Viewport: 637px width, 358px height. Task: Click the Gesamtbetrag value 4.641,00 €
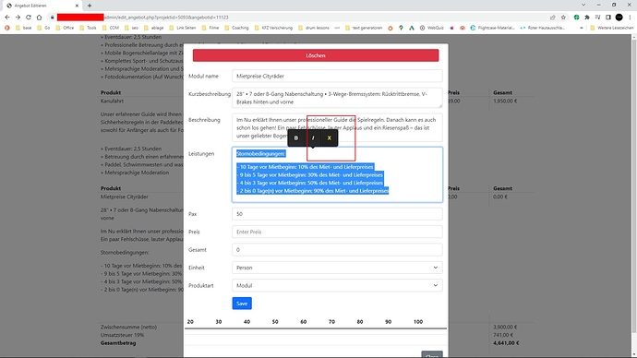coord(505,343)
